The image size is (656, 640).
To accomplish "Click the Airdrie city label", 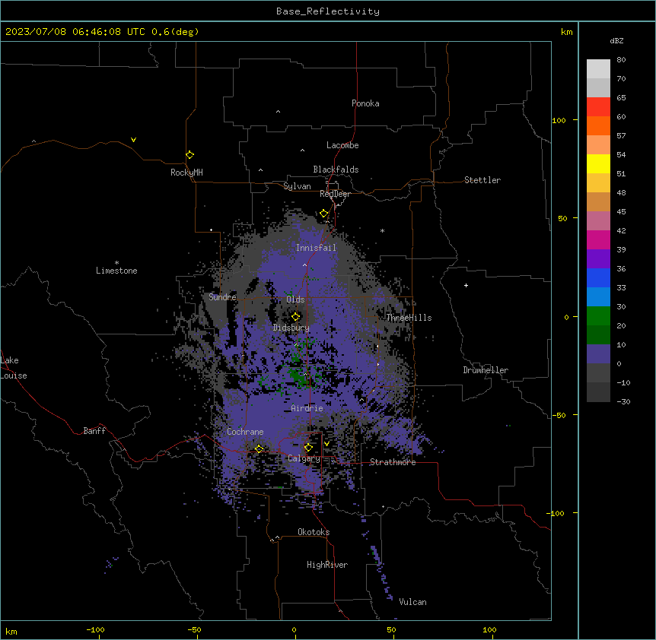I will tap(307, 408).
